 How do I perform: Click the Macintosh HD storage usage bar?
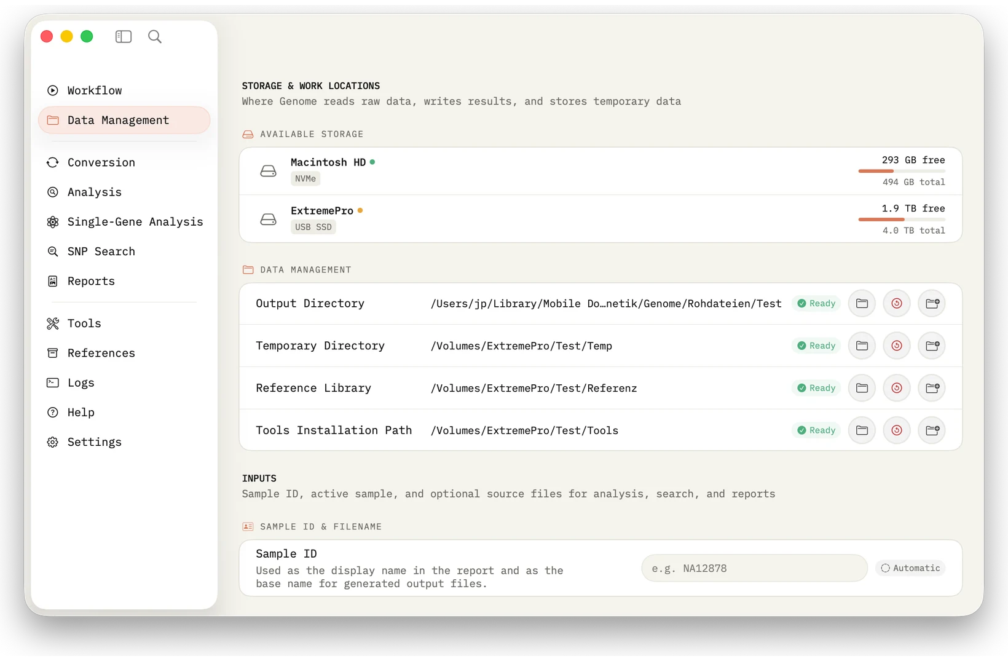tap(902, 171)
